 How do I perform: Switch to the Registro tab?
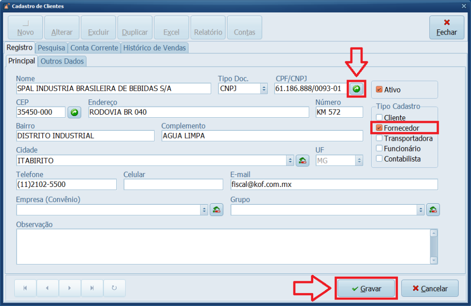pos(19,47)
